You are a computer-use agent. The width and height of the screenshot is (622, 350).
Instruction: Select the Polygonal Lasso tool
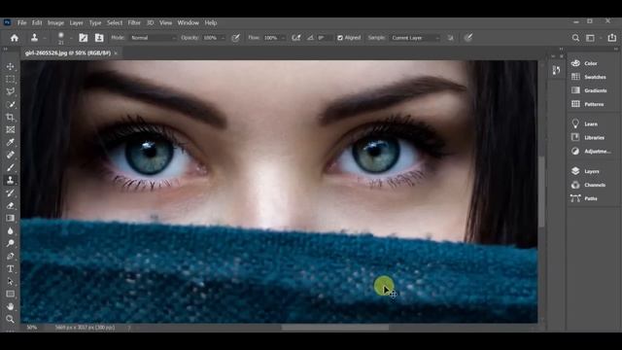[11, 91]
